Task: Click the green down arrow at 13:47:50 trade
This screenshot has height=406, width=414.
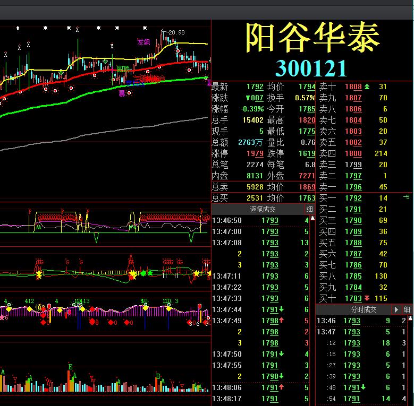Action: (282, 353)
